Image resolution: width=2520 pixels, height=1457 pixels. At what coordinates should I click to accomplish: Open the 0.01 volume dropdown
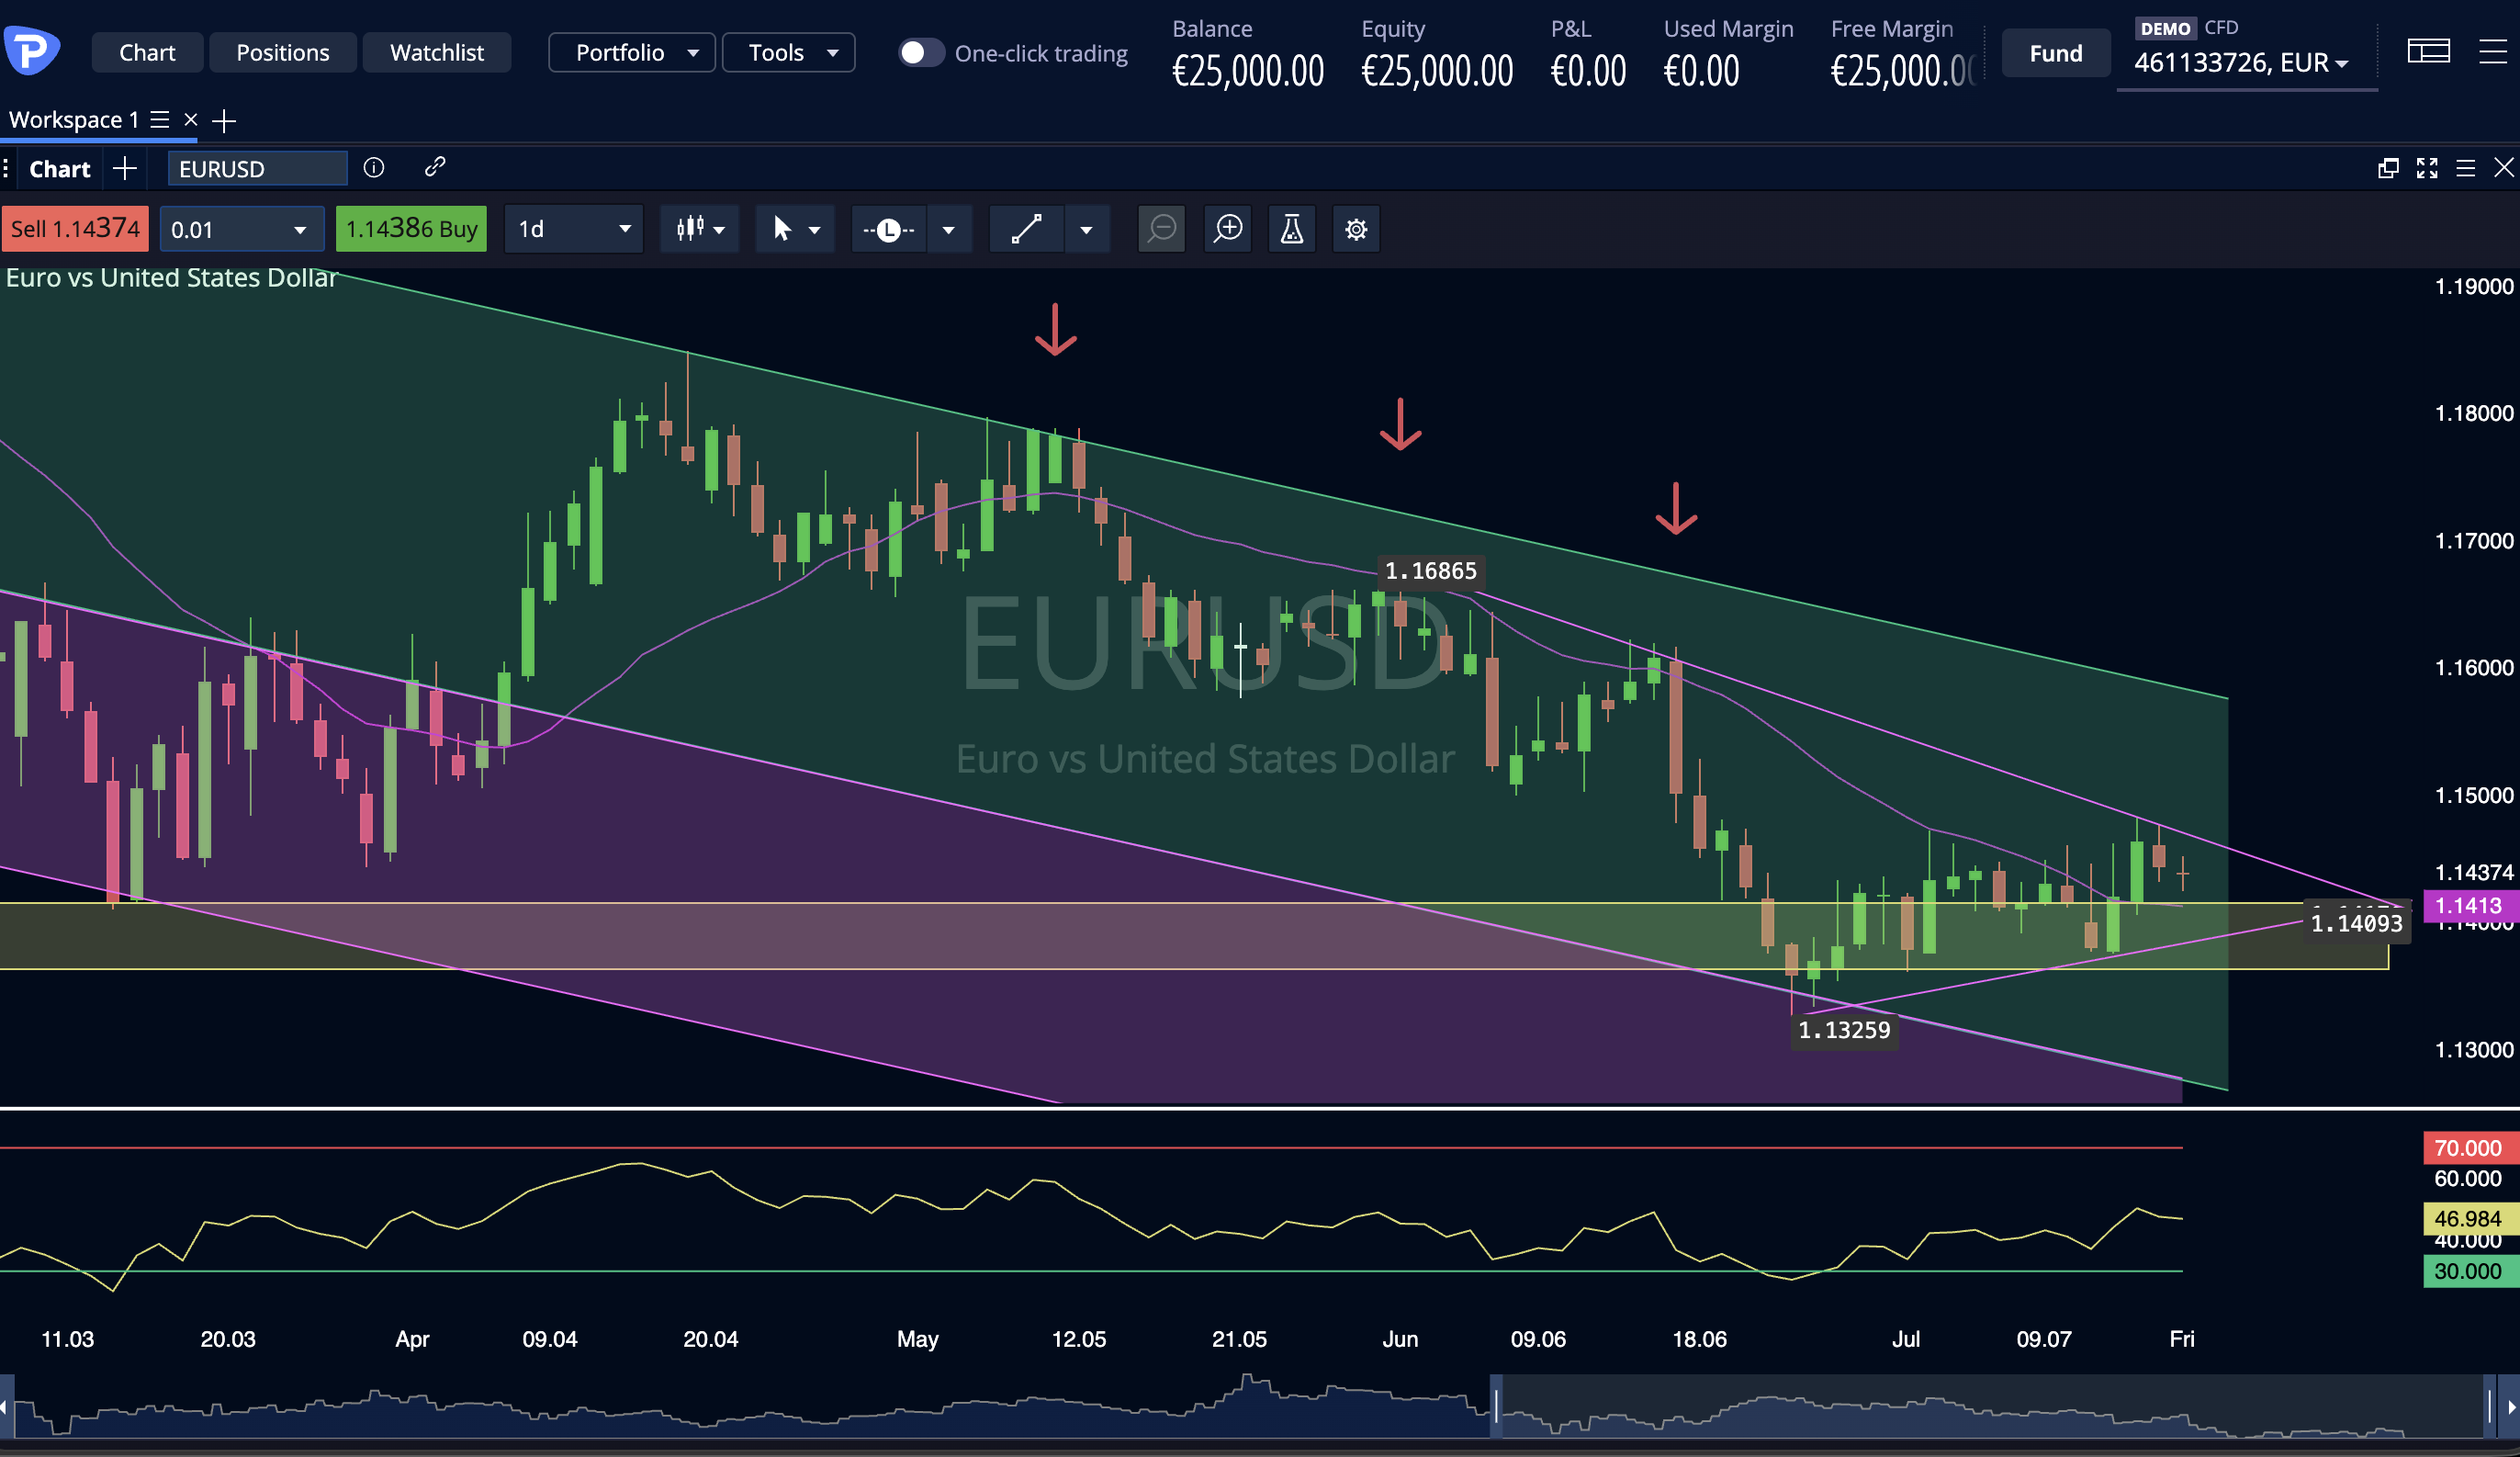(242, 229)
